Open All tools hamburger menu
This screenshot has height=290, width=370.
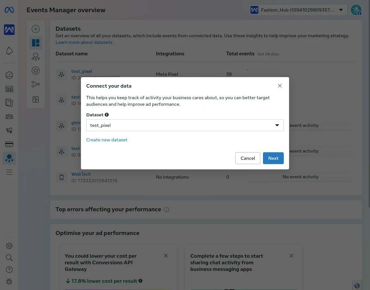pyautogui.click(x=9, y=172)
